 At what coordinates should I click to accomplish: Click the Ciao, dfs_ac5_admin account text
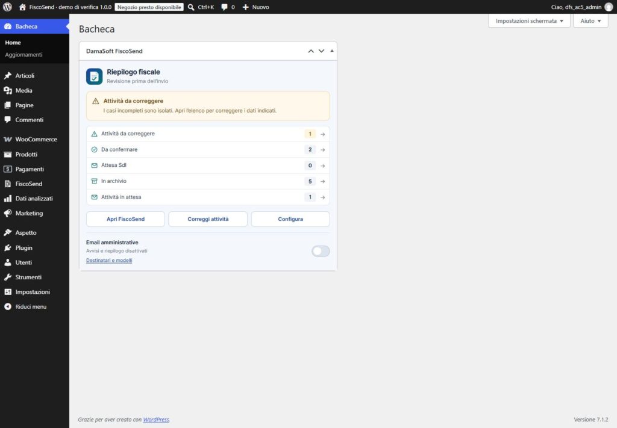(x=576, y=7)
